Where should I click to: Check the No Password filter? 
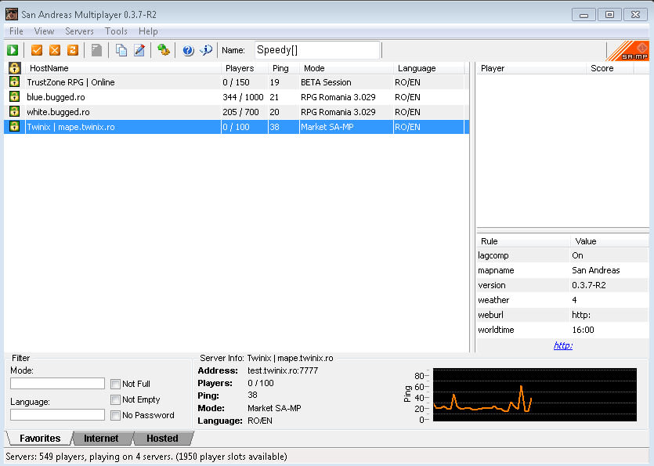tap(116, 415)
